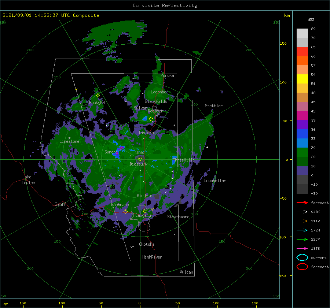Click the timestamp '2021/09/01 14:22:37 UTC Composite'
Viewport: 330px width, 308px height.
tap(51, 15)
